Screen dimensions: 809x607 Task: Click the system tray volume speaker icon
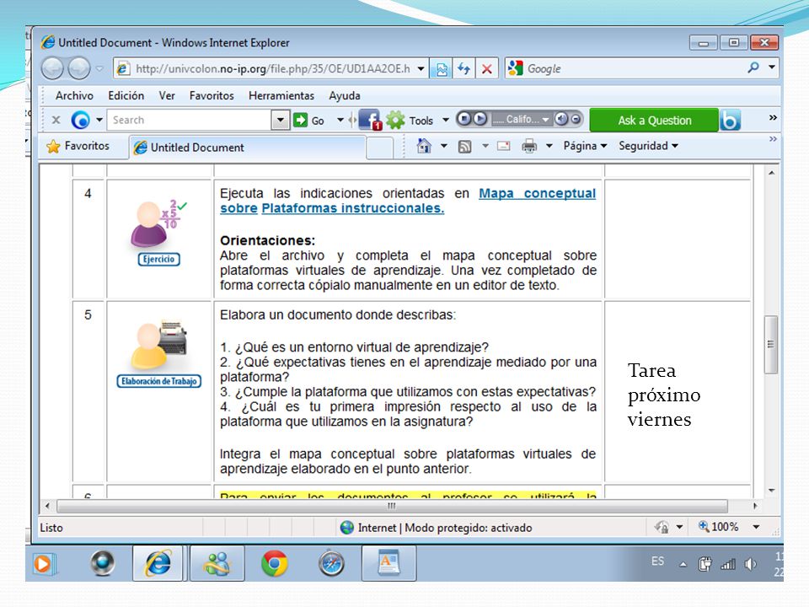coord(751,564)
